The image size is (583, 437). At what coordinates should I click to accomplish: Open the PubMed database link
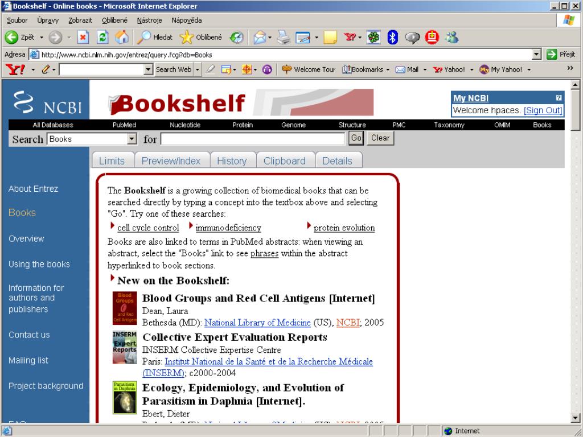[x=124, y=125]
